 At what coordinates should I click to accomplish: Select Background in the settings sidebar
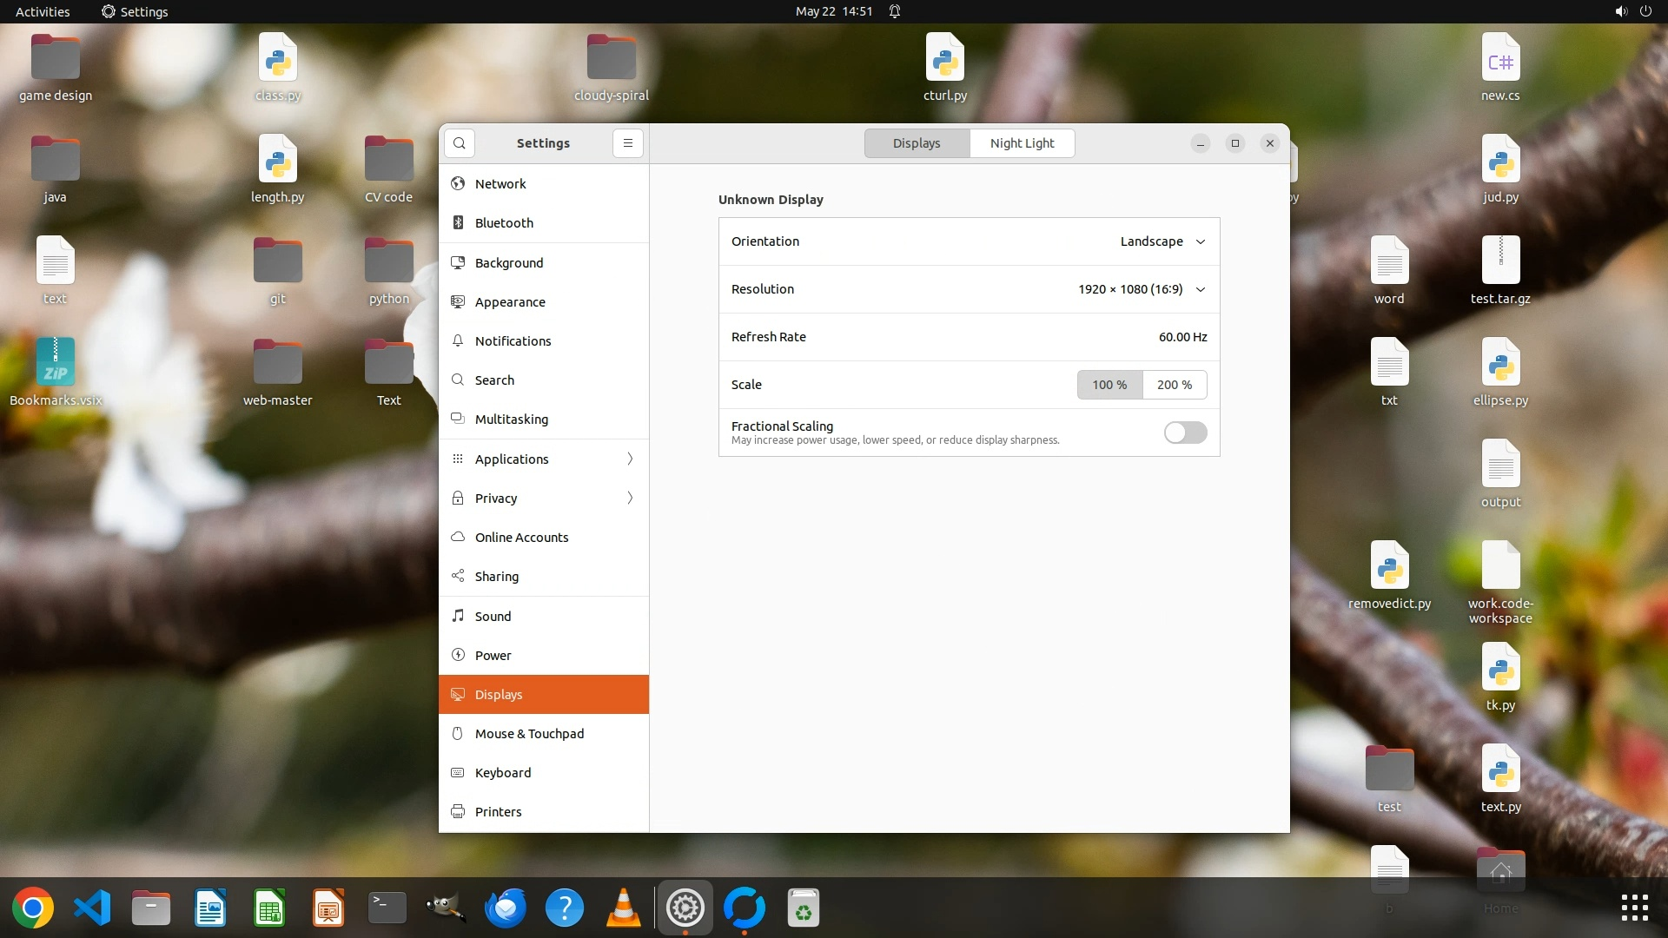click(509, 263)
